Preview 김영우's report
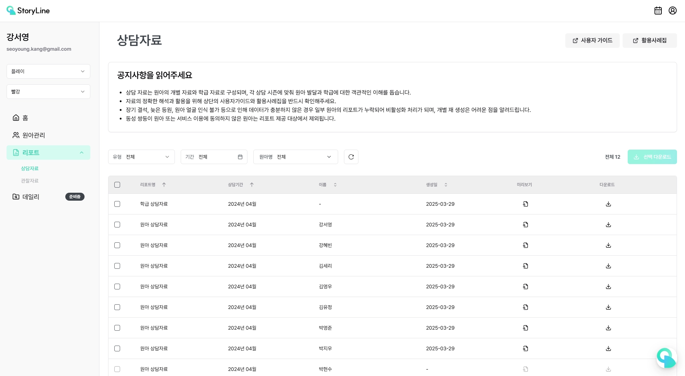The height and width of the screenshot is (376, 685). pyautogui.click(x=525, y=287)
